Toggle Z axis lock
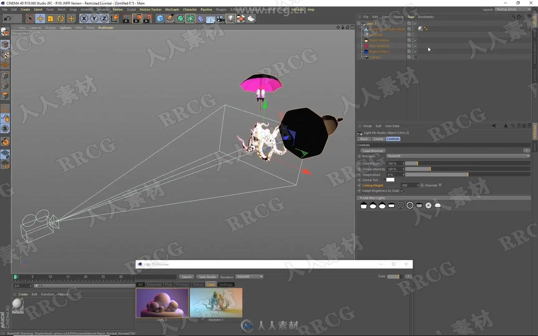The width and height of the screenshot is (538, 336). coord(104,19)
